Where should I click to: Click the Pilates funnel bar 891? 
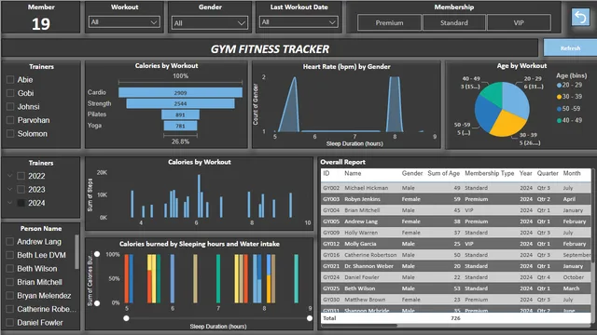click(x=180, y=114)
